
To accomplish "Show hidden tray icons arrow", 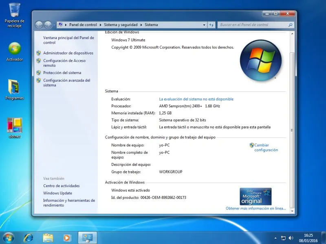I will click(x=275, y=238).
